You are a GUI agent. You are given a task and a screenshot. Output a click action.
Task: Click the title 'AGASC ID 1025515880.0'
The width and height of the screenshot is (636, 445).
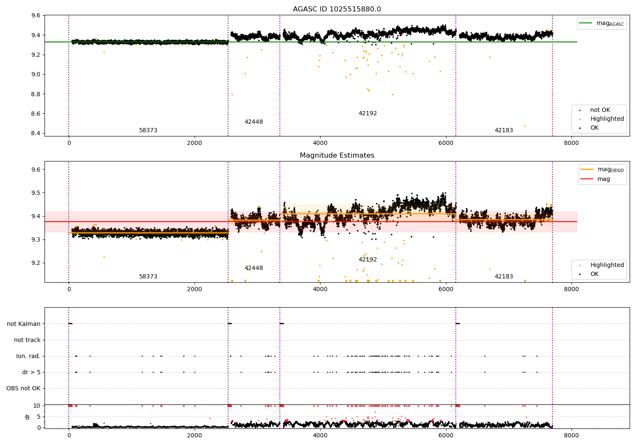tap(337, 9)
